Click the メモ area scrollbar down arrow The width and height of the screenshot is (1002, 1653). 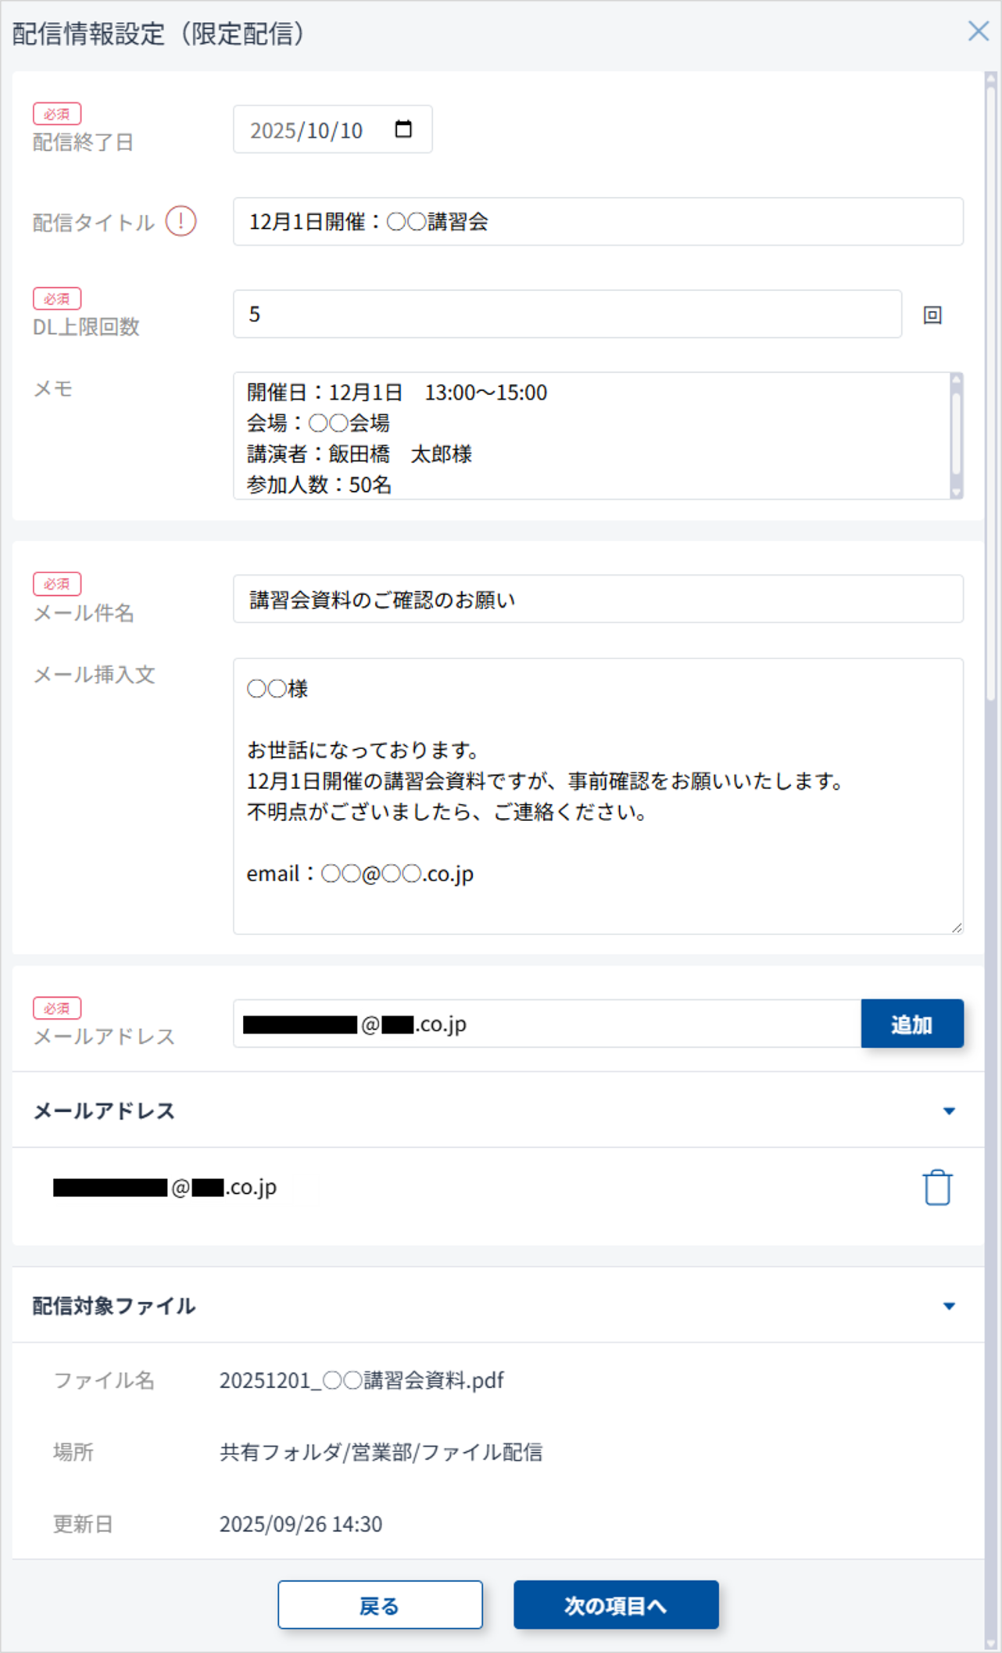click(956, 493)
